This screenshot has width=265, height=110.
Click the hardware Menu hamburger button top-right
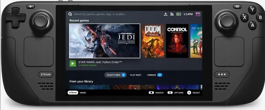pos(237,6)
